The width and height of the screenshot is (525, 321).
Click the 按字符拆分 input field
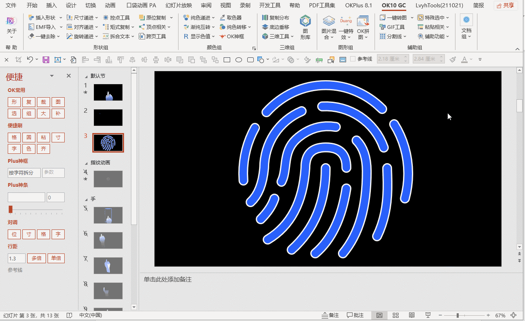click(x=24, y=173)
